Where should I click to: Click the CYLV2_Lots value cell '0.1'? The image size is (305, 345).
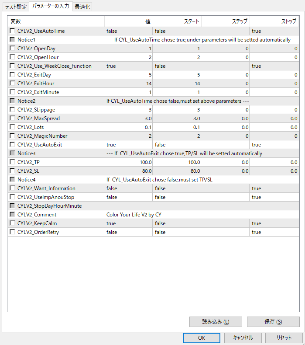[128, 127]
